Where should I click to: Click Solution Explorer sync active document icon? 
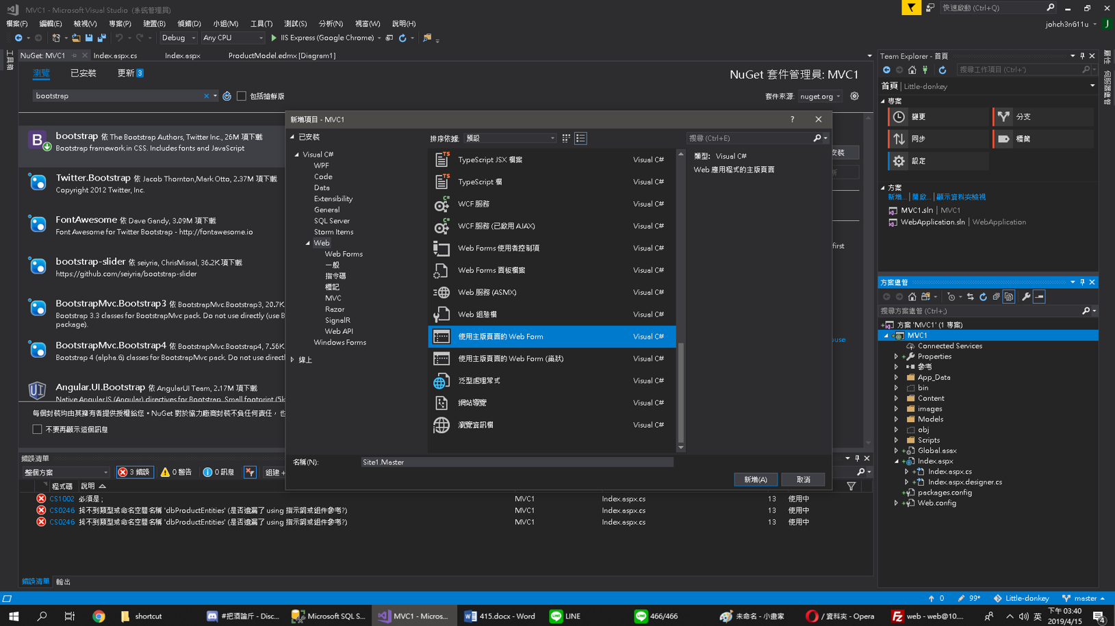click(x=970, y=297)
